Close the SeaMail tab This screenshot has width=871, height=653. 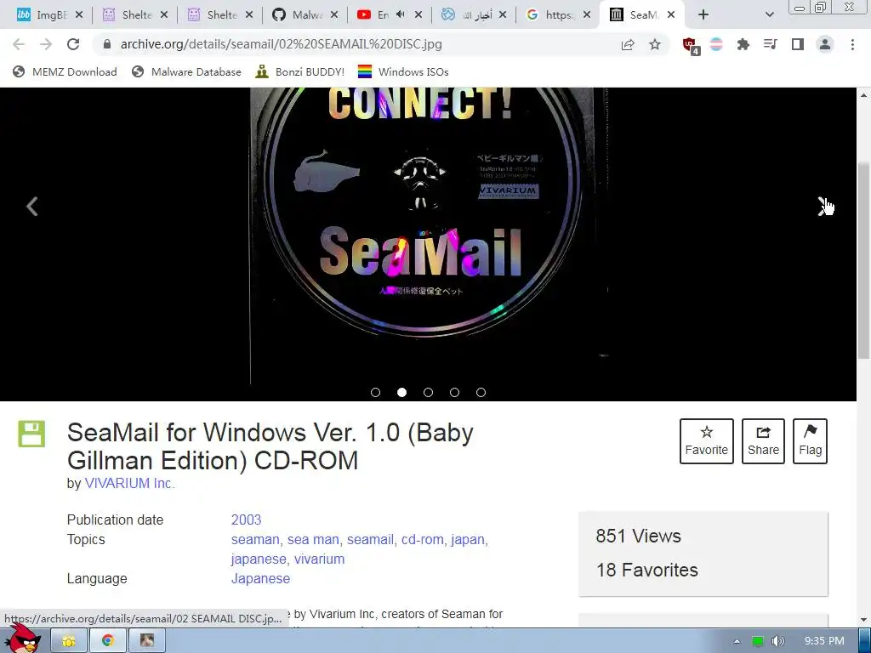(x=671, y=15)
